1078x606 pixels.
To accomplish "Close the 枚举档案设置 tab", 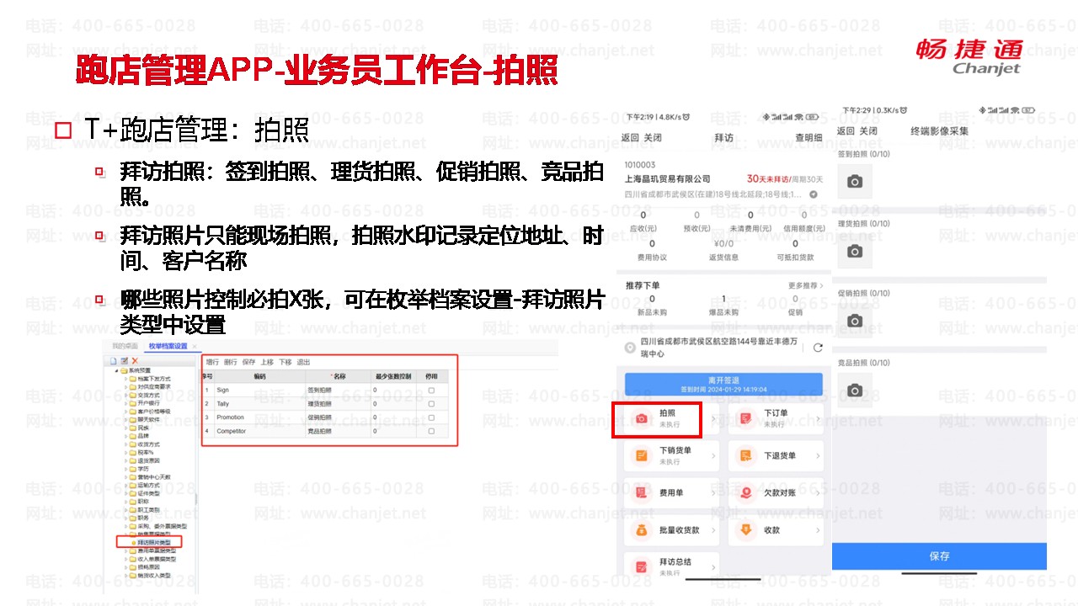I will pos(194,346).
